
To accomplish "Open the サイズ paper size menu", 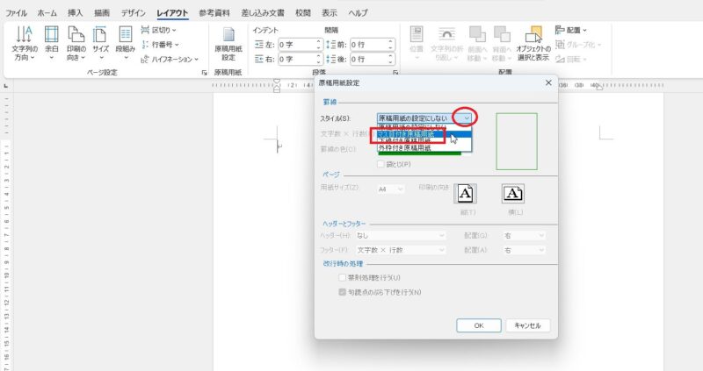I will (x=101, y=43).
